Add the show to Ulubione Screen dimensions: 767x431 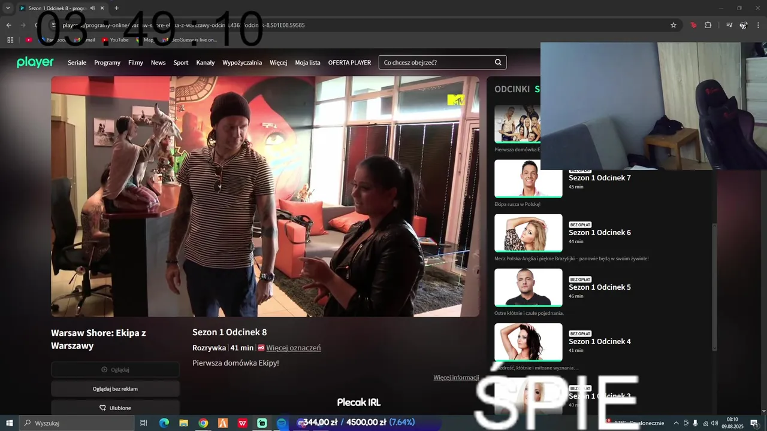point(115,408)
